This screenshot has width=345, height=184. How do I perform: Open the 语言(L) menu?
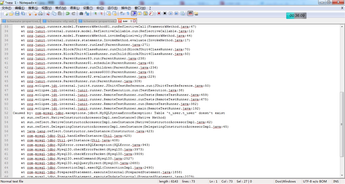[75, 8]
